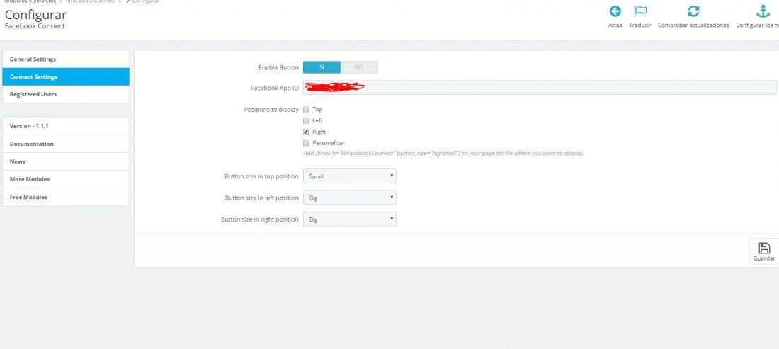779x349 pixels.
Task: Open Free Modules link
Action: click(66, 197)
